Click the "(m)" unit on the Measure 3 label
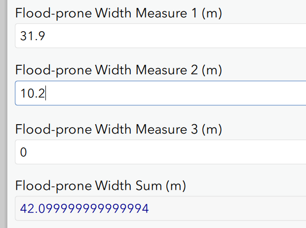Viewport: 306px width, 228px height. [x=212, y=129]
